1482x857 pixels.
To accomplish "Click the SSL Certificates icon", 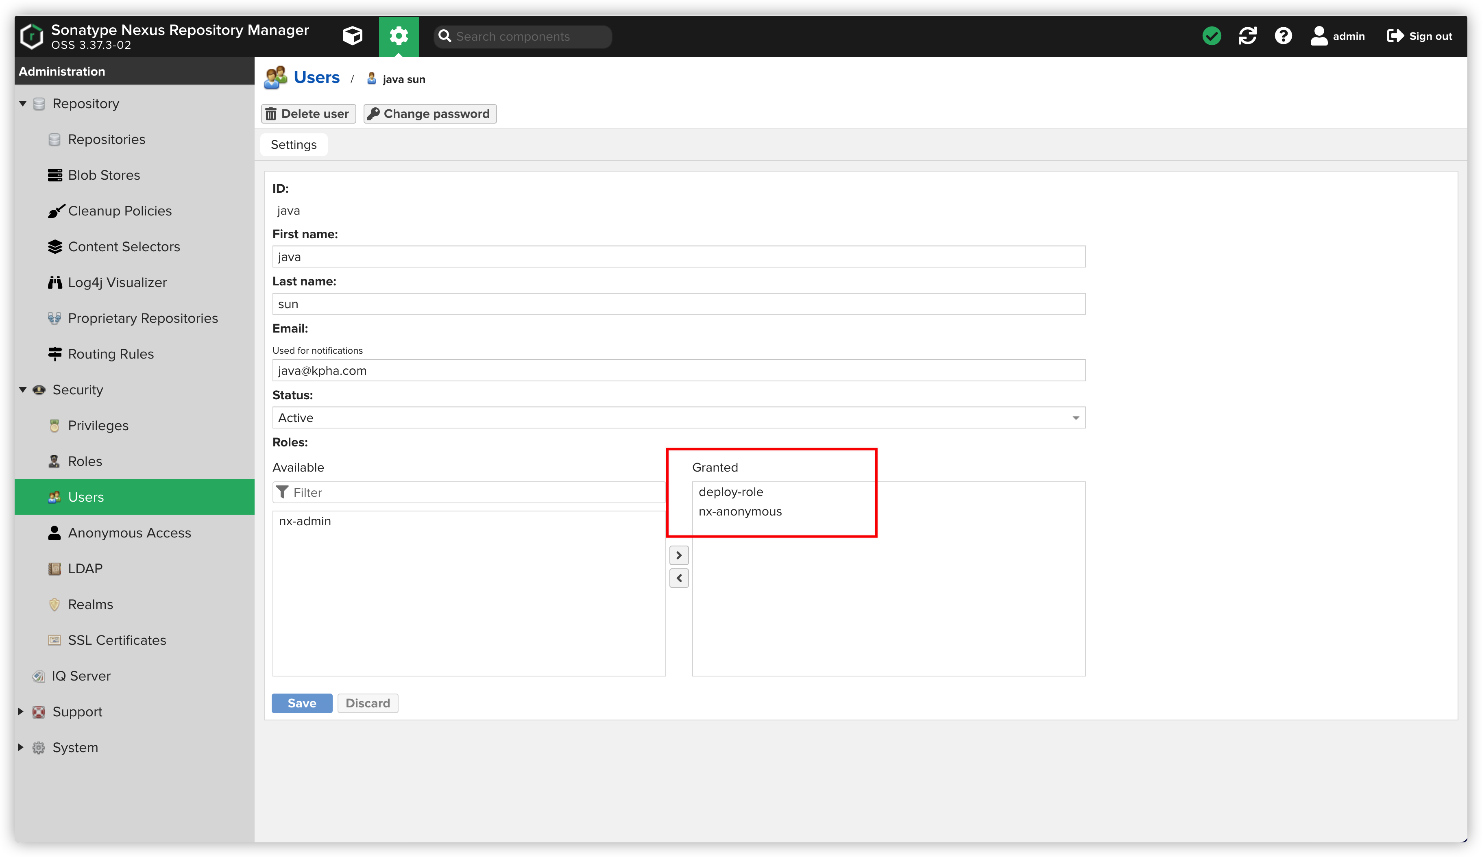I will point(54,640).
